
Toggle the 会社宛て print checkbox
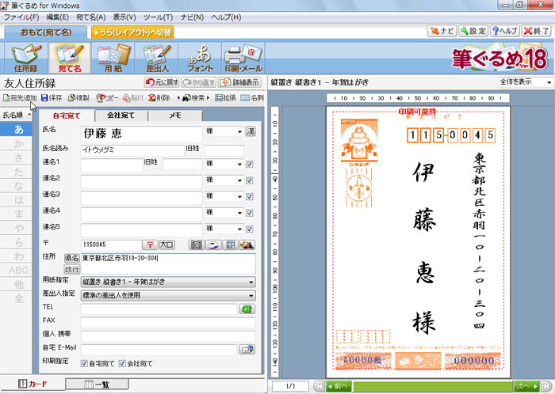pyautogui.click(x=122, y=364)
